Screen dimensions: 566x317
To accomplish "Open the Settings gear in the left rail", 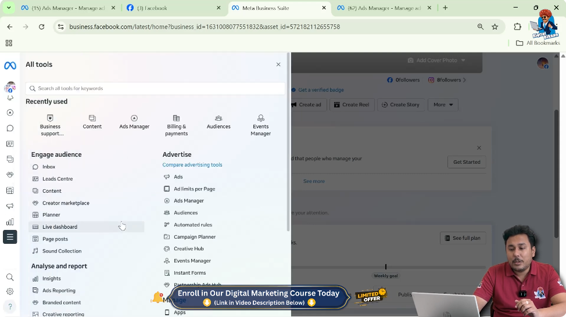I will (x=10, y=291).
